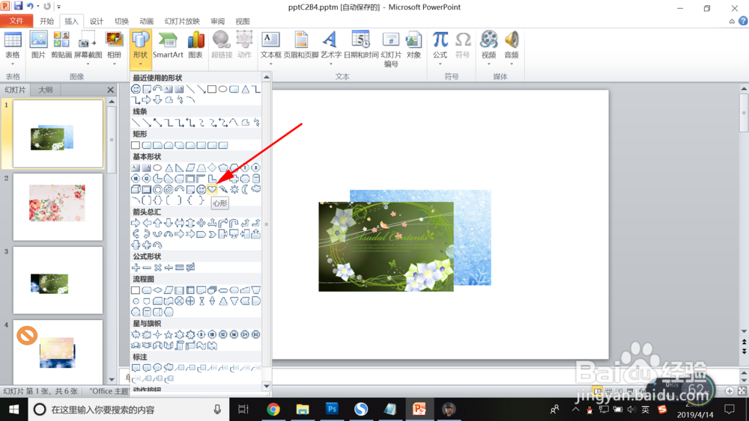Switch to the 开始 Home tab

[46, 21]
